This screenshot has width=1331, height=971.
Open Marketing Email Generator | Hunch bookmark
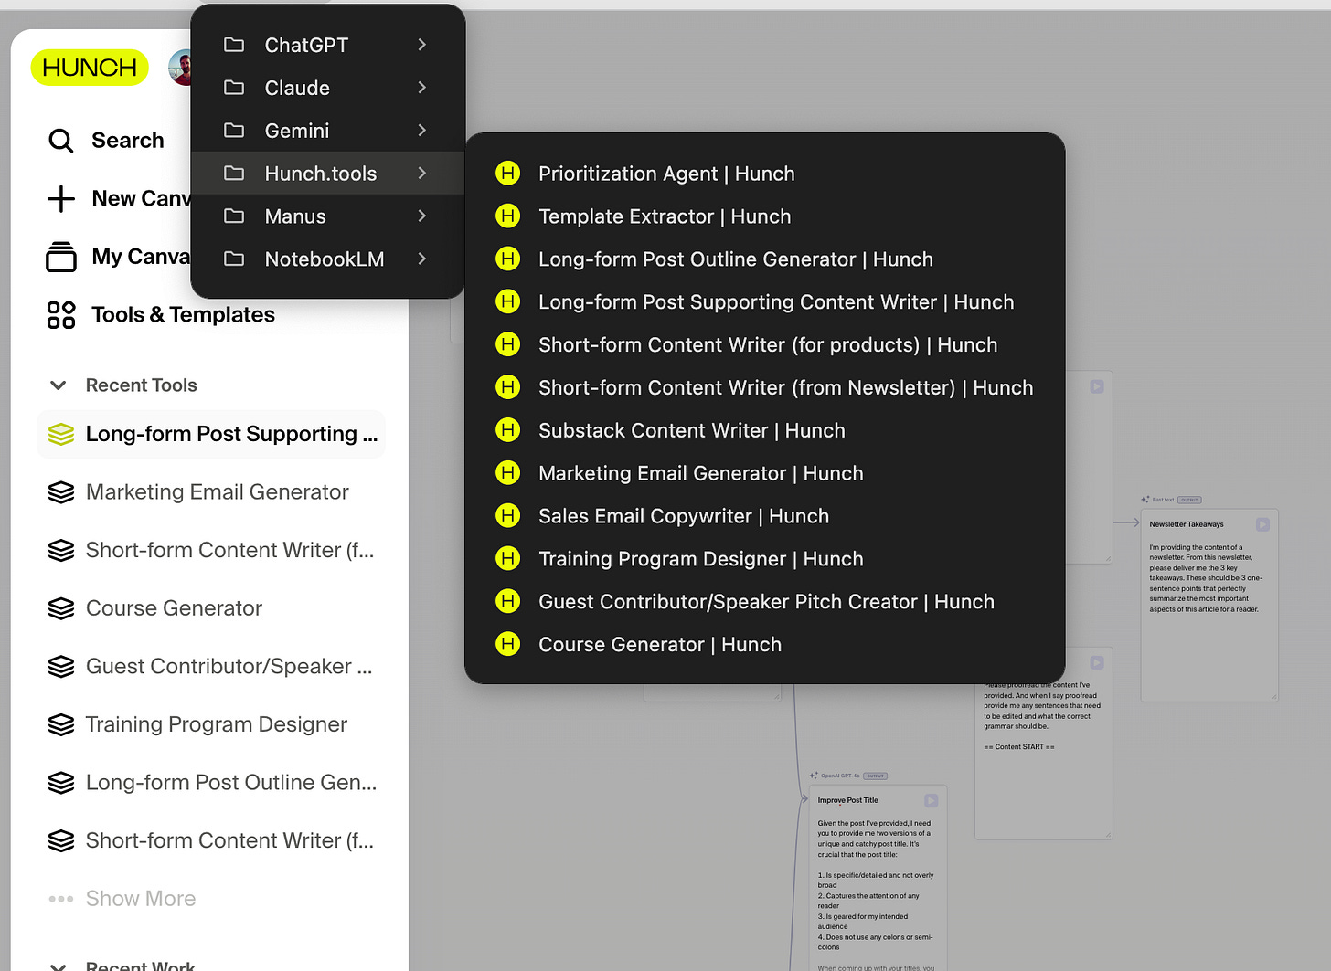765,473
